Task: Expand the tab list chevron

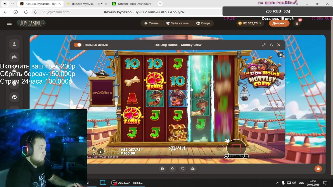Action: (12, 4)
